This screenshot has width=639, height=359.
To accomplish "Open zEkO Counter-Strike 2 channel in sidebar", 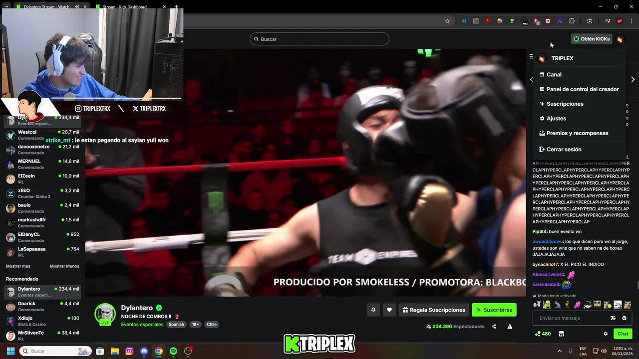I will coord(42,193).
